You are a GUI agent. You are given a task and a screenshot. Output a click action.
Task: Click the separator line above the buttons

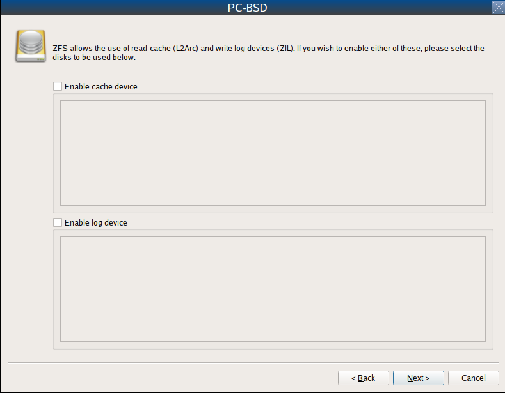click(253, 363)
